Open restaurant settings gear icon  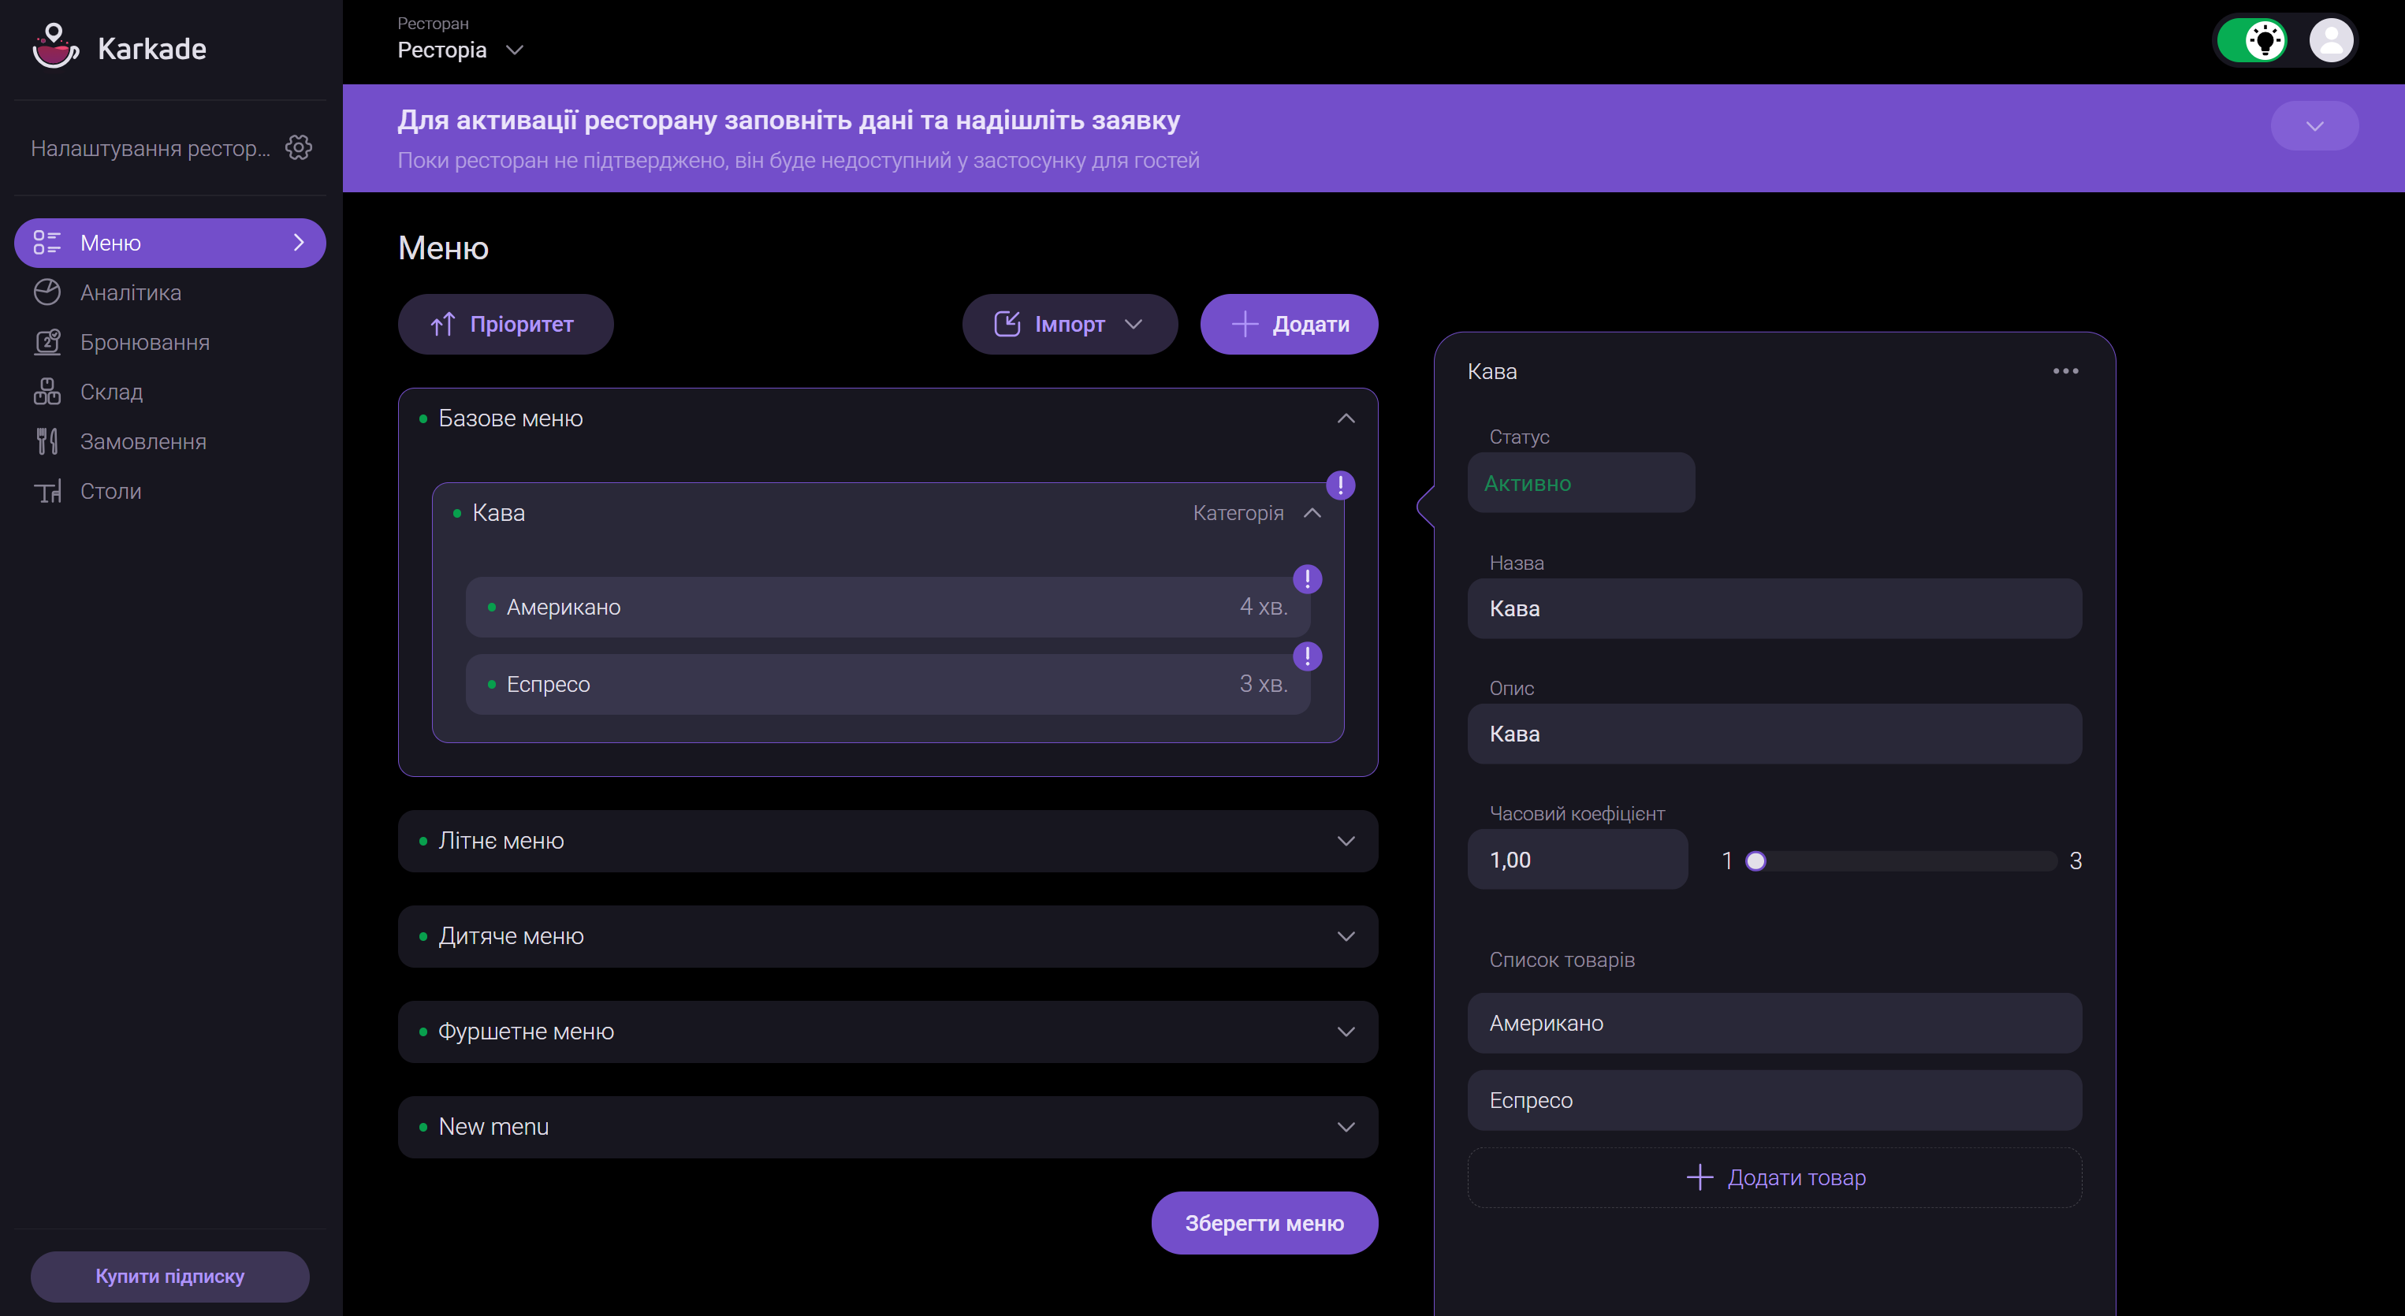click(x=299, y=147)
